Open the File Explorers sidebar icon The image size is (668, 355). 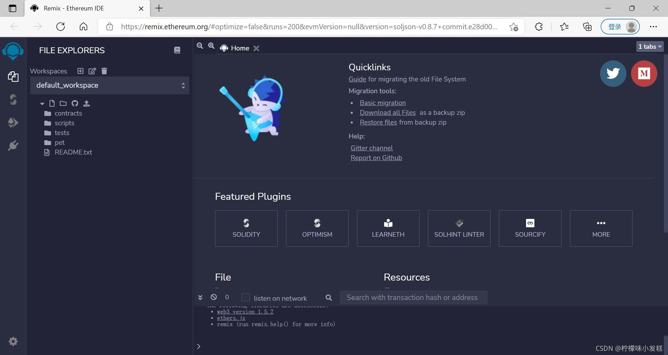(13, 77)
